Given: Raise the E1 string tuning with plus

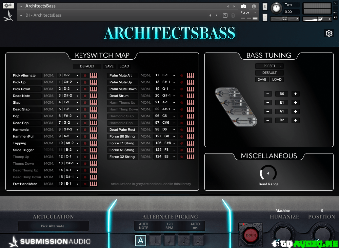Looking at the screenshot, I should (x=296, y=103).
